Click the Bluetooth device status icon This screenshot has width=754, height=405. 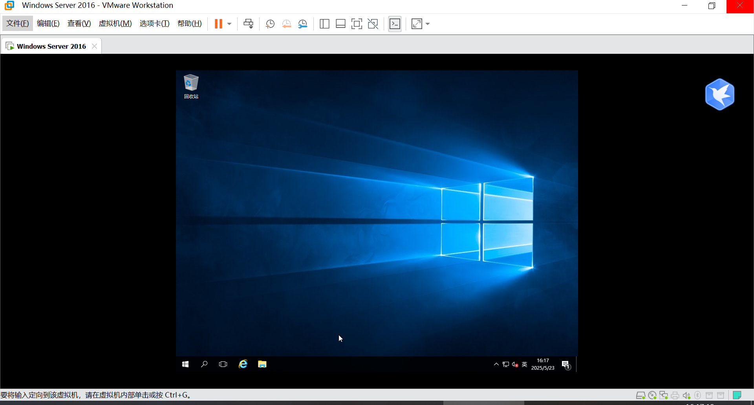[697, 395]
